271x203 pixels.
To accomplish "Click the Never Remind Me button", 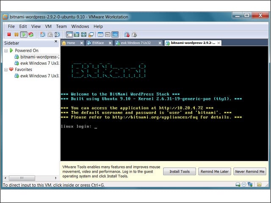I will click(250, 171).
